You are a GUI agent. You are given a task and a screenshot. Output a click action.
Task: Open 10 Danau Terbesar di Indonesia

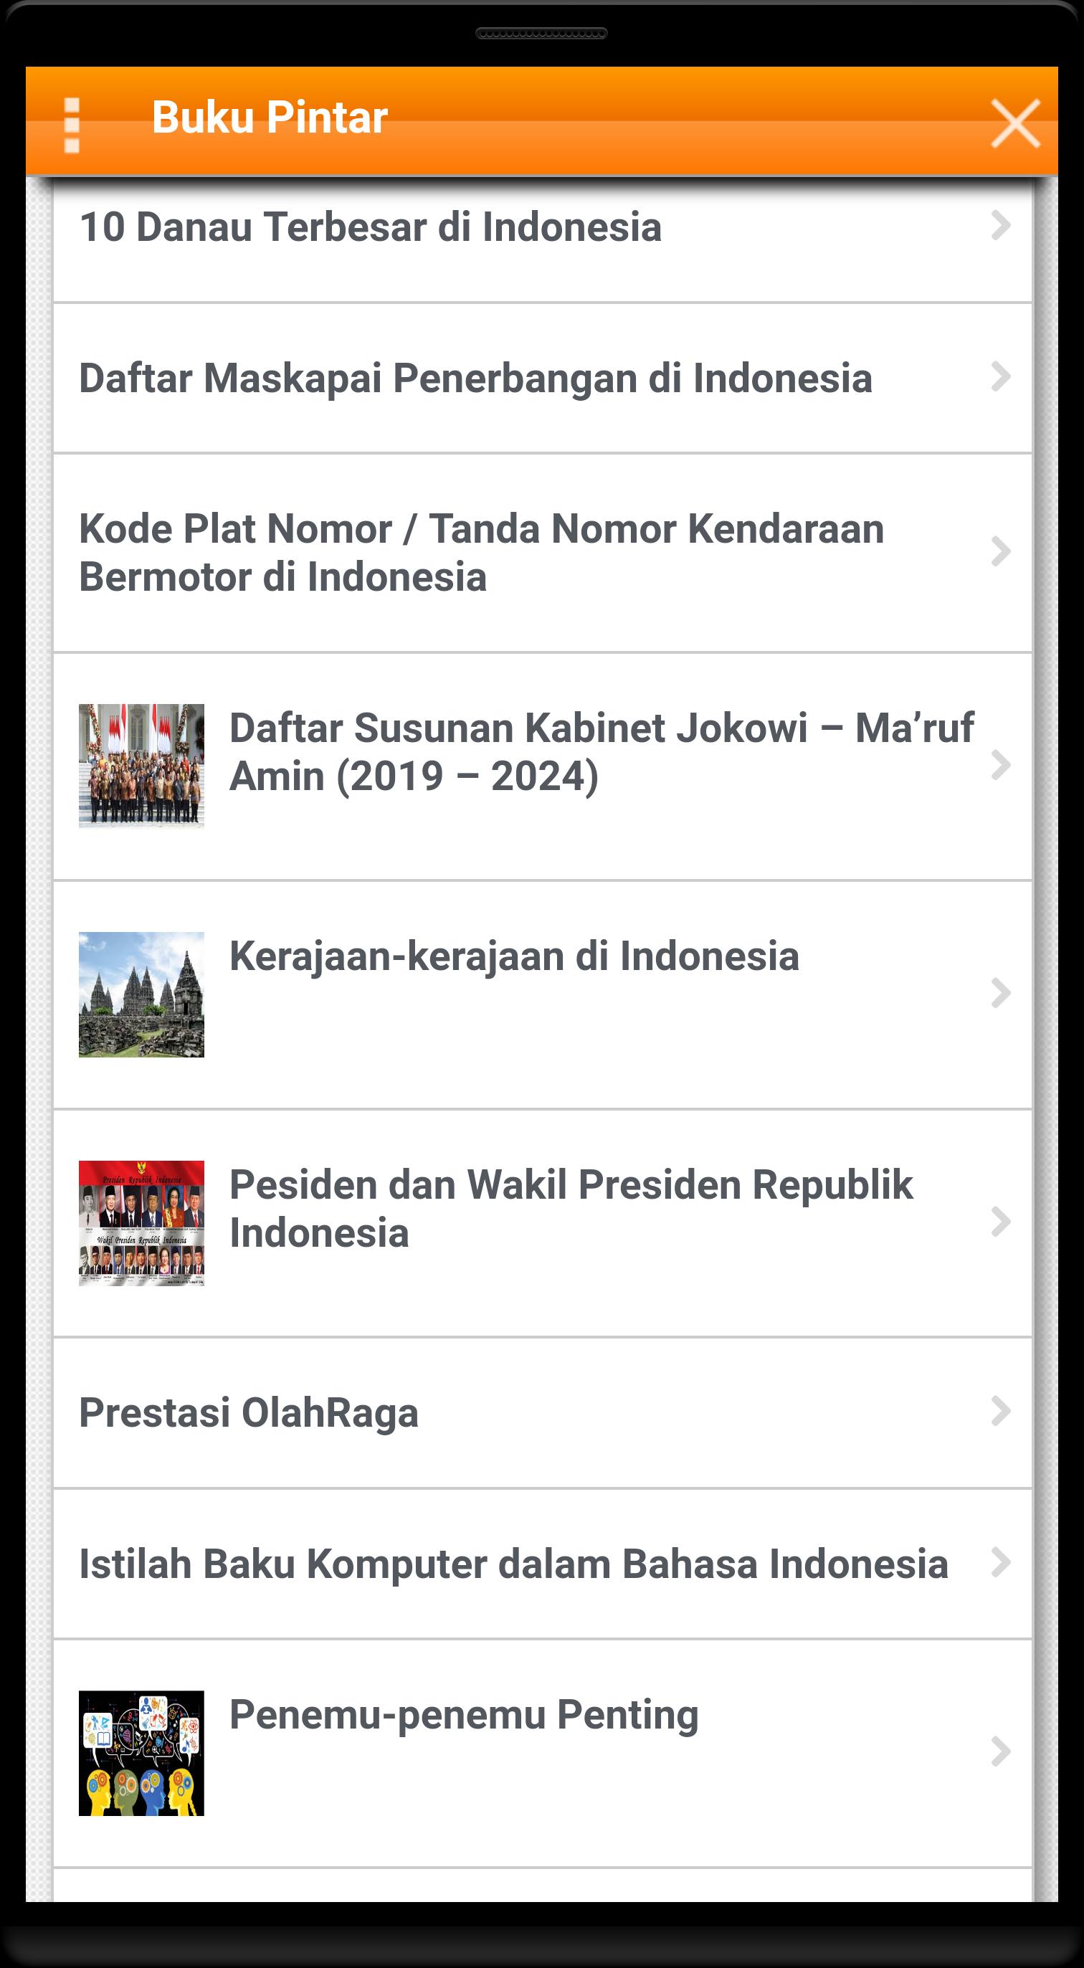tap(371, 227)
